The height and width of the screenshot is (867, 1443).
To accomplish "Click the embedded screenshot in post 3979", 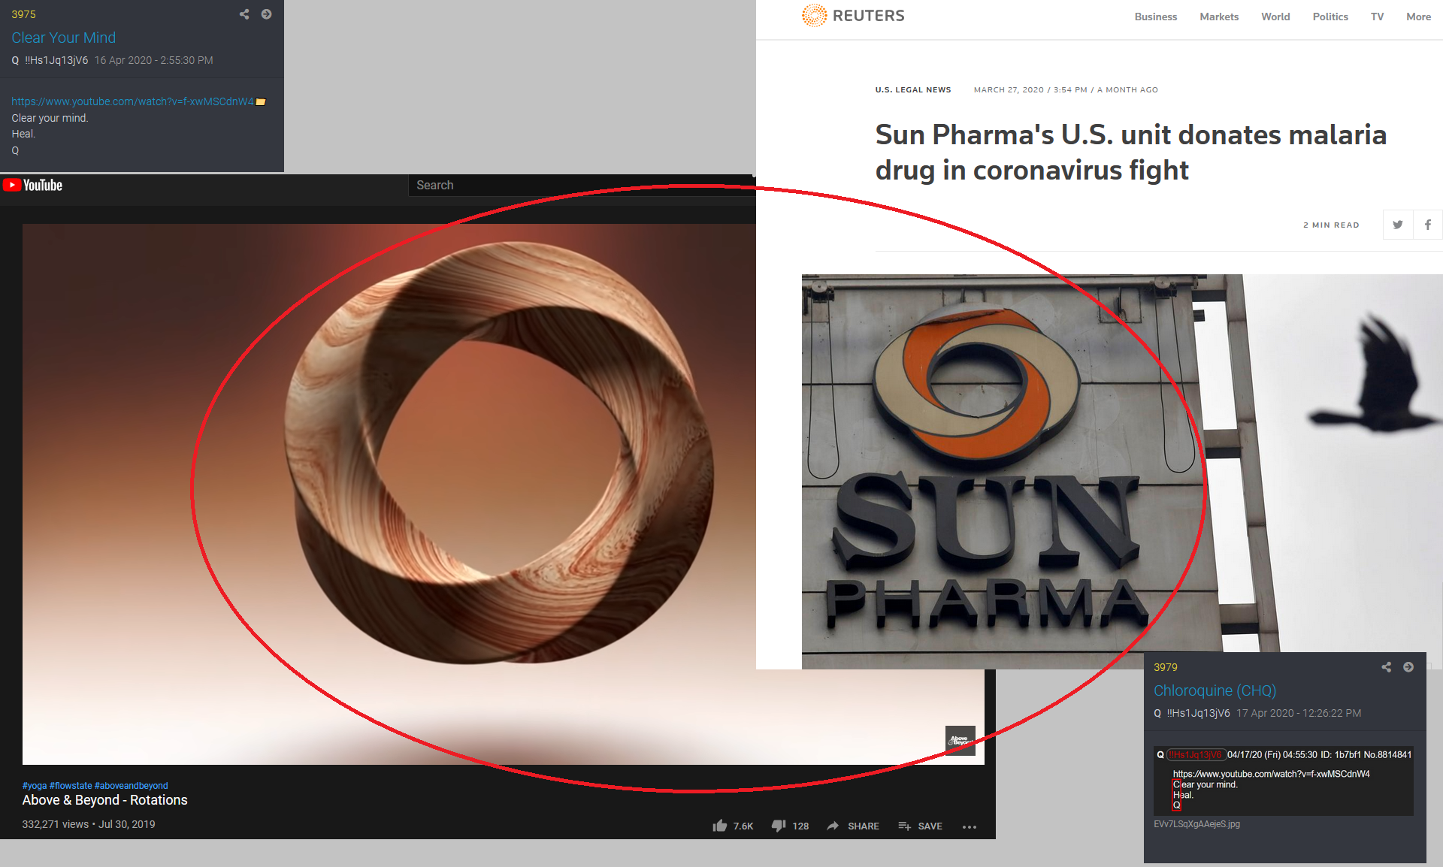I will [1284, 781].
